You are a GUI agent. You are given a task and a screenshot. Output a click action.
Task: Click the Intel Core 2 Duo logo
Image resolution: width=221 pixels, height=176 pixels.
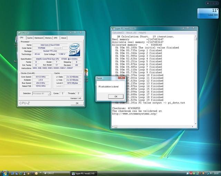[x=75, y=50]
